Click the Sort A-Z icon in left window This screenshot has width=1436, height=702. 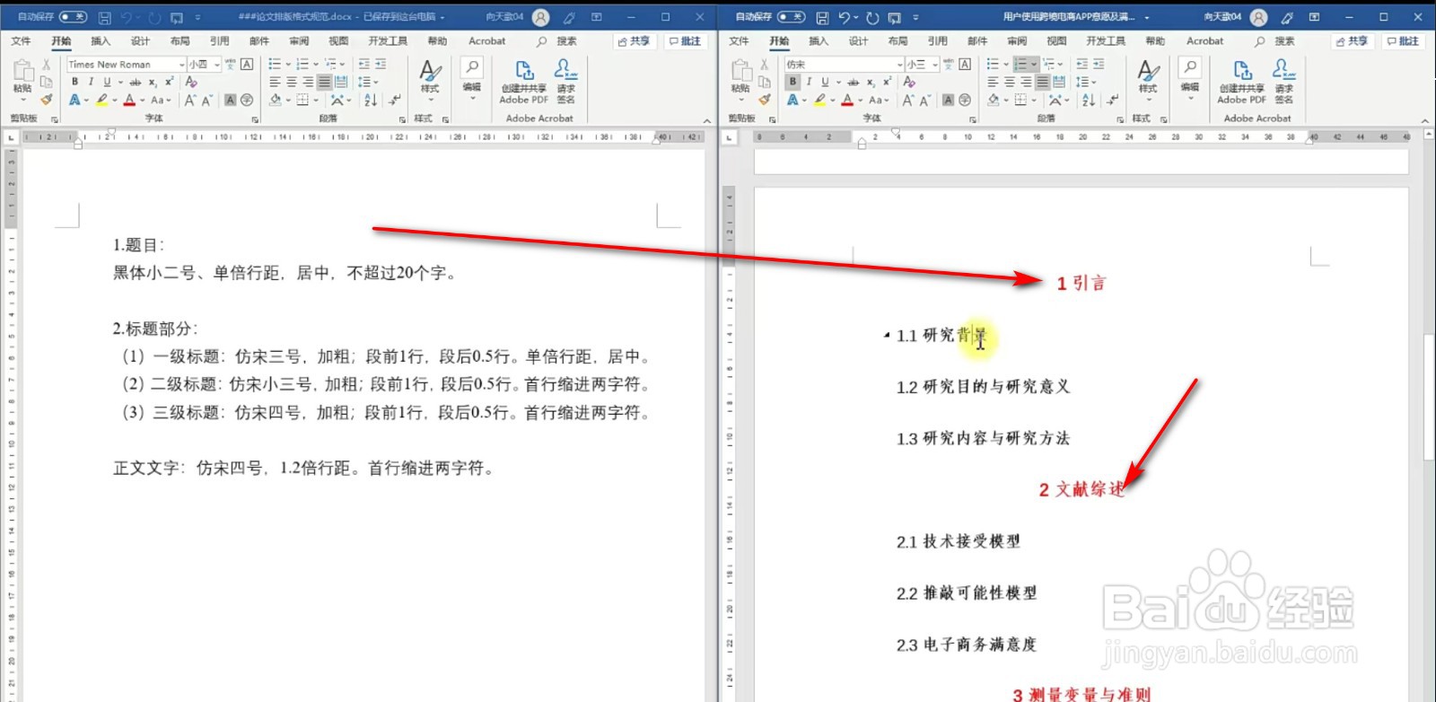tap(371, 101)
